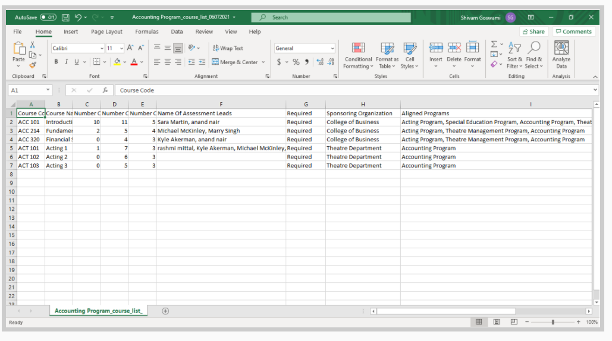Click the Format Painter brush icon
The width and height of the screenshot is (612, 341).
[x=33, y=65]
